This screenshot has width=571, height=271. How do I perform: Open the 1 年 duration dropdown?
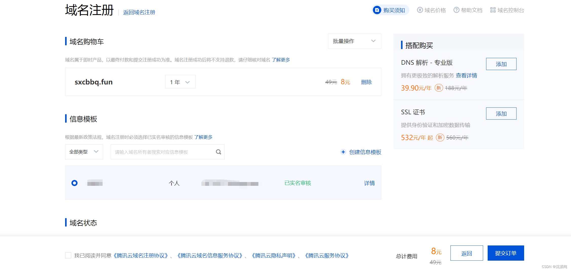pyautogui.click(x=180, y=82)
